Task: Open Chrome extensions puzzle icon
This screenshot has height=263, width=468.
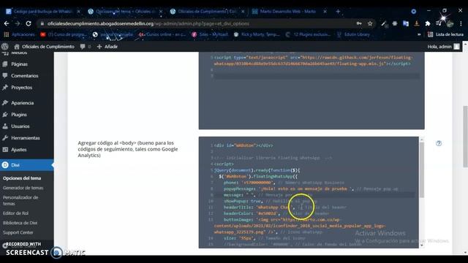Action: 428,23
